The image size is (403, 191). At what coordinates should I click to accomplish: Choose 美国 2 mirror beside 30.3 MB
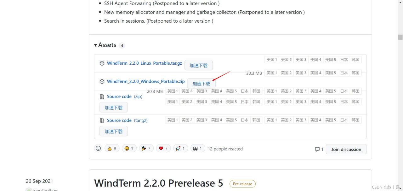[x=286, y=73]
